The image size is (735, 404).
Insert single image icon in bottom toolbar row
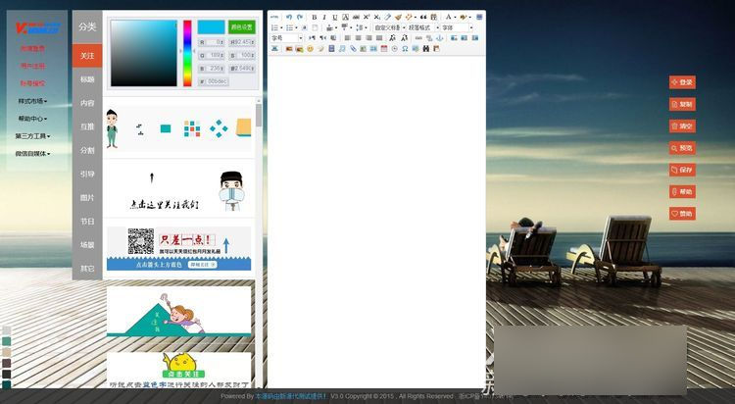[x=289, y=49]
